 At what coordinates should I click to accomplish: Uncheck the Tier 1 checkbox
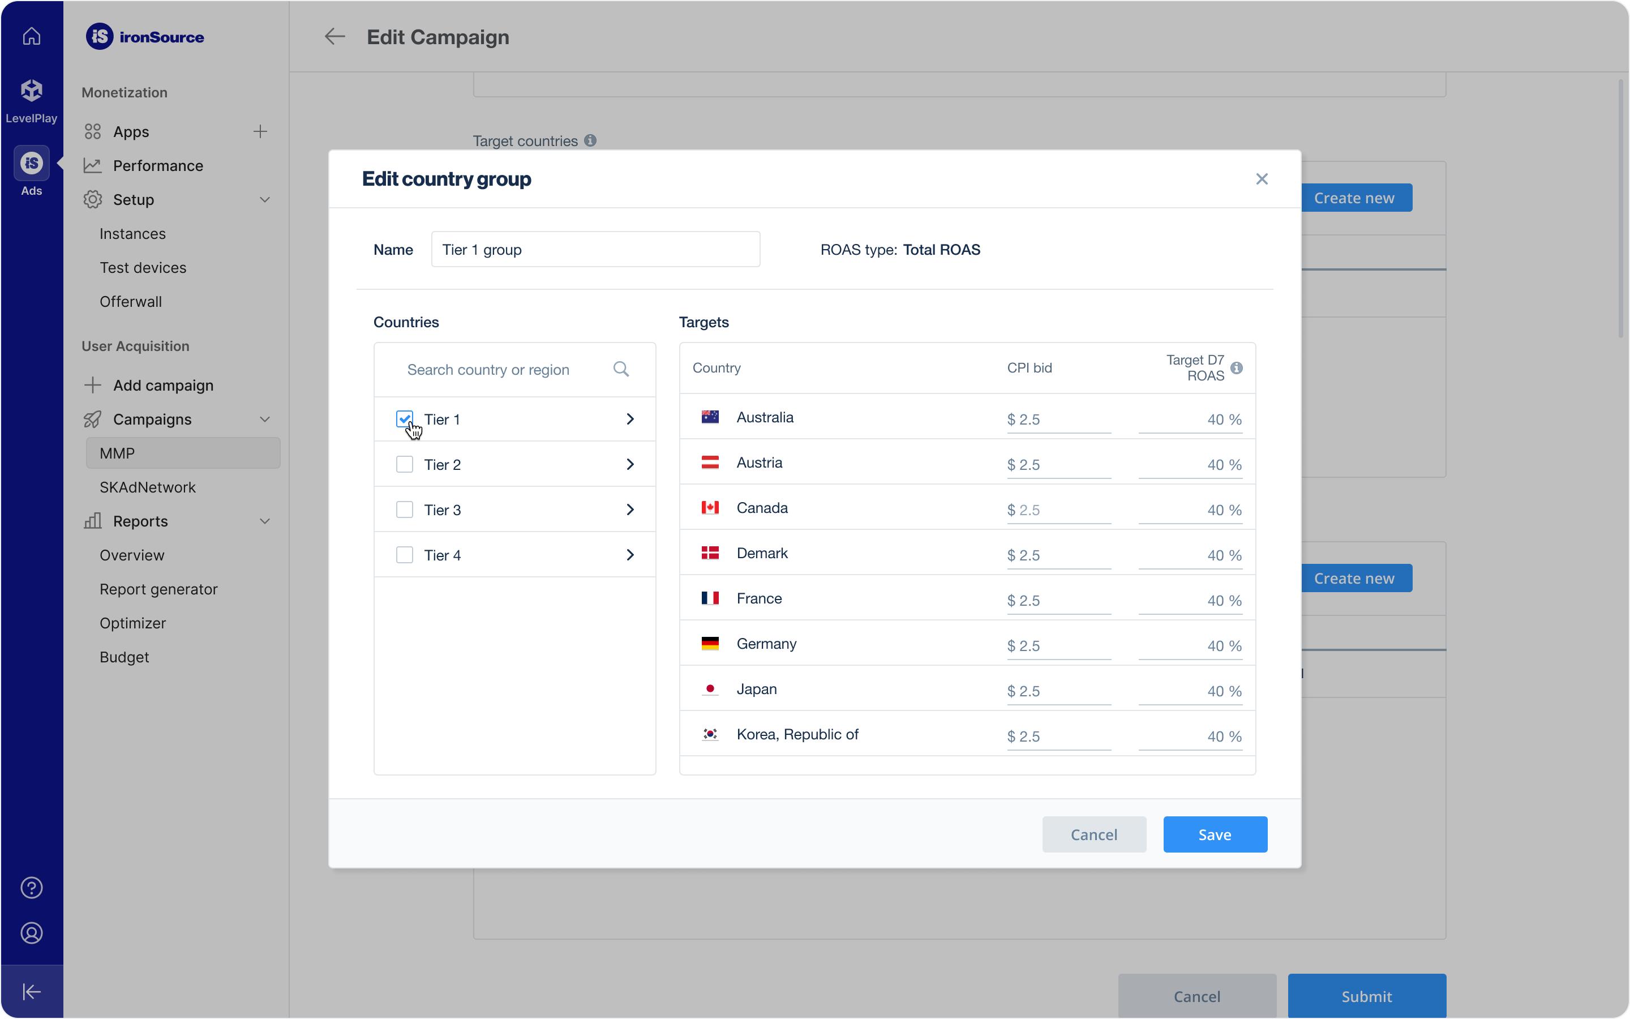(404, 418)
